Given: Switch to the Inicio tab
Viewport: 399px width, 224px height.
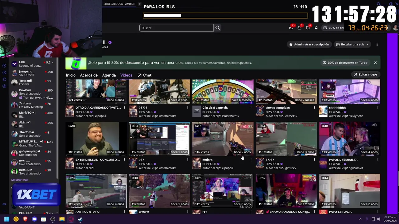Looking at the screenshot, I should [71, 75].
